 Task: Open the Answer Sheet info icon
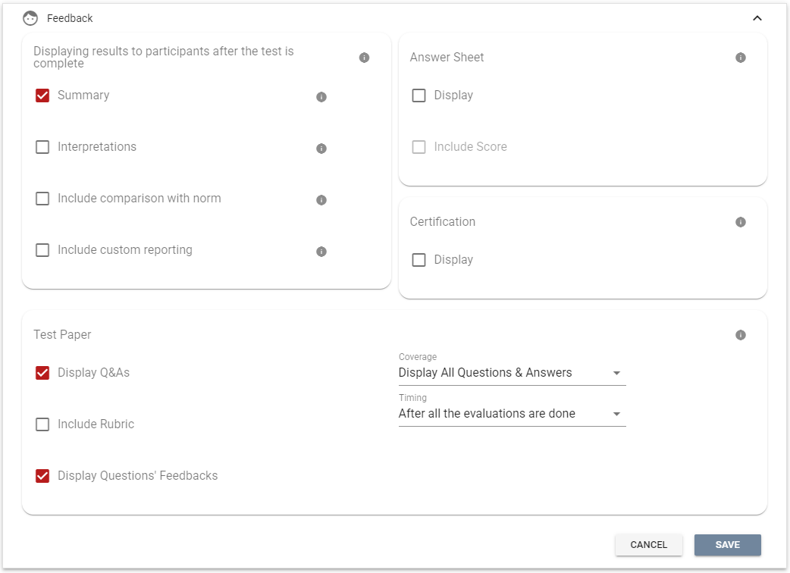point(741,58)
